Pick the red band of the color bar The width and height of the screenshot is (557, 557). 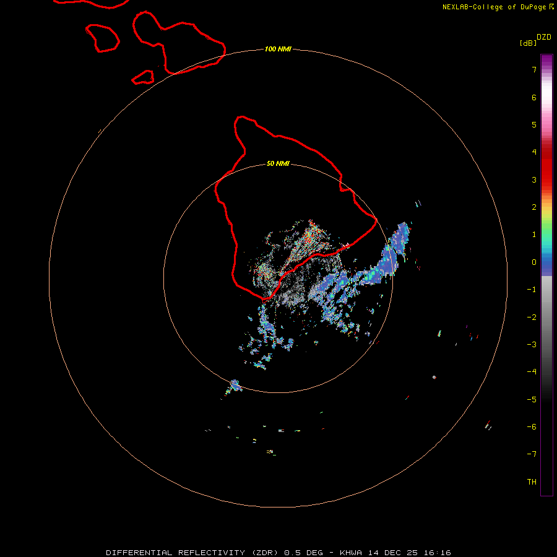point(546,167)
